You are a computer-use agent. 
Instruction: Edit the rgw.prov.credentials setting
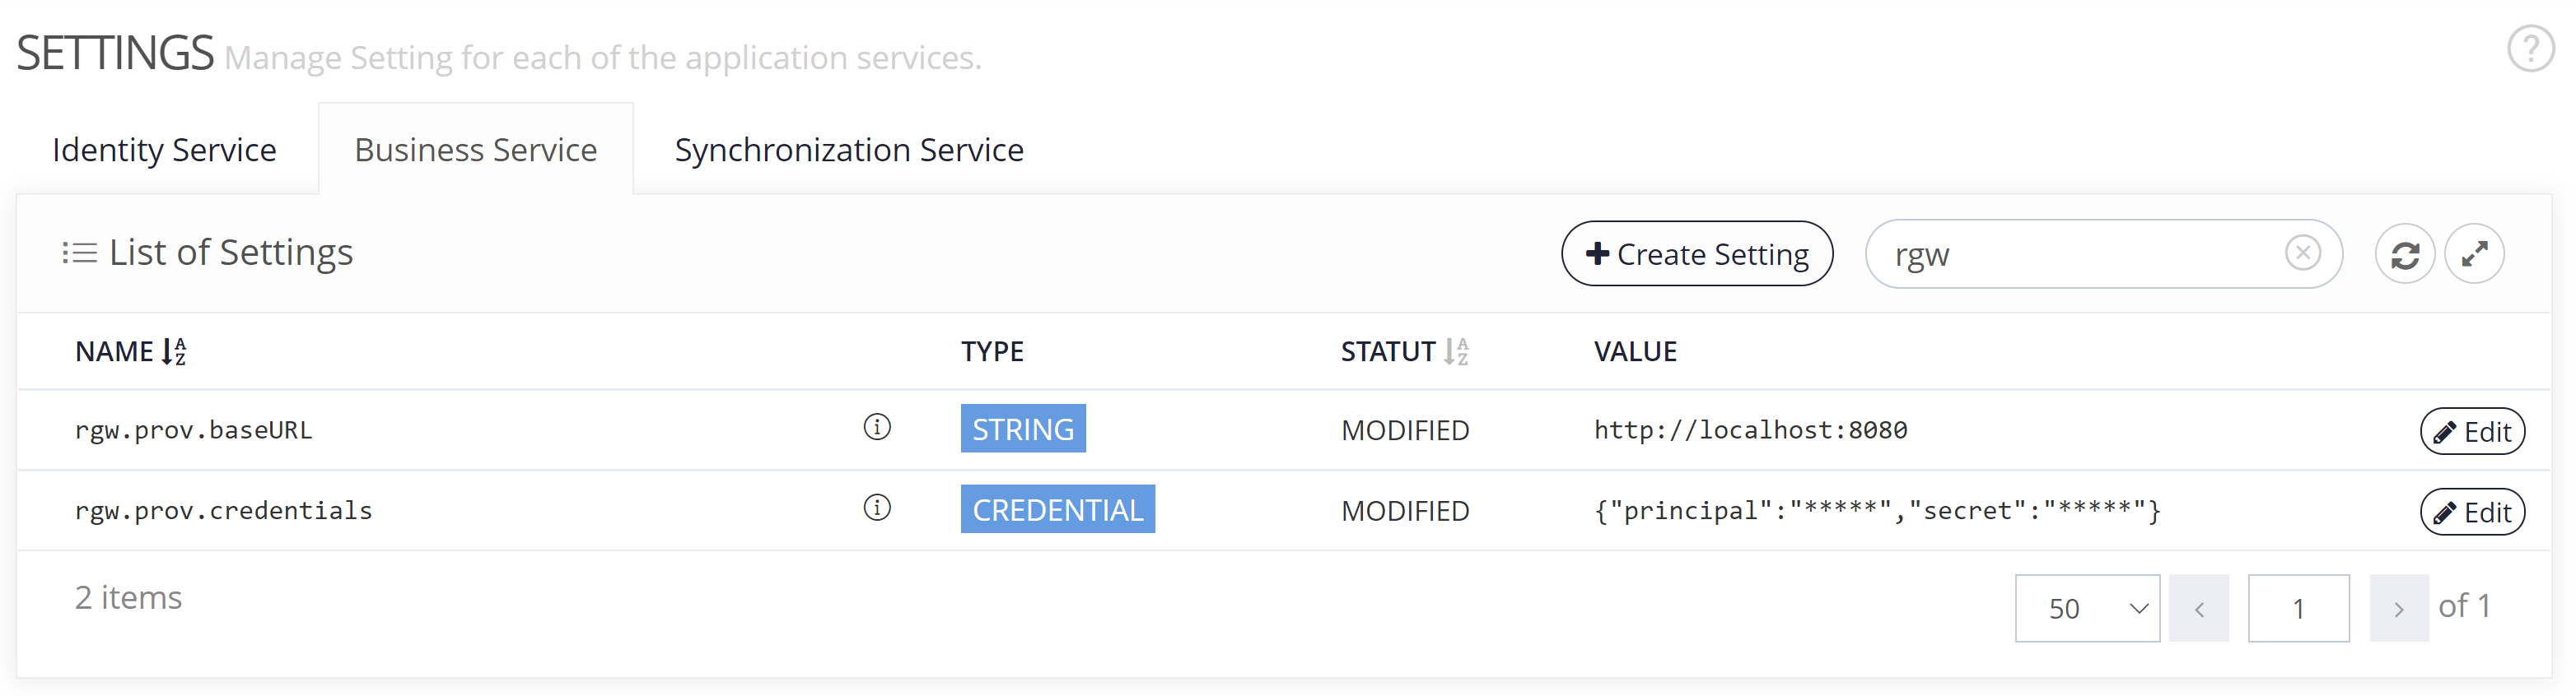[2472, 513]
